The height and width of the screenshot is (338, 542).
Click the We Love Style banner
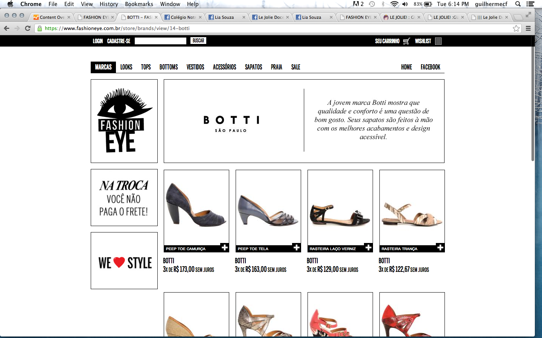coord(124,261)
